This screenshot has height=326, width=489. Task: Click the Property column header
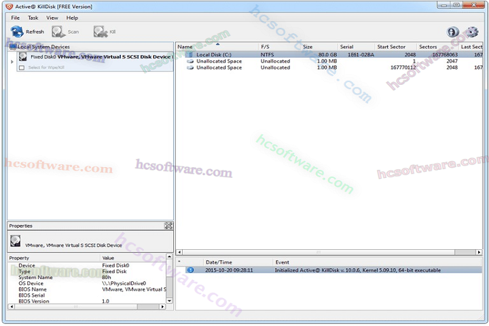[x=54, y=258]
